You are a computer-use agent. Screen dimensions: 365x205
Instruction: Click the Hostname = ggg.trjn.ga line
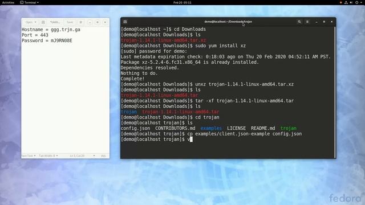click(51, 30)
